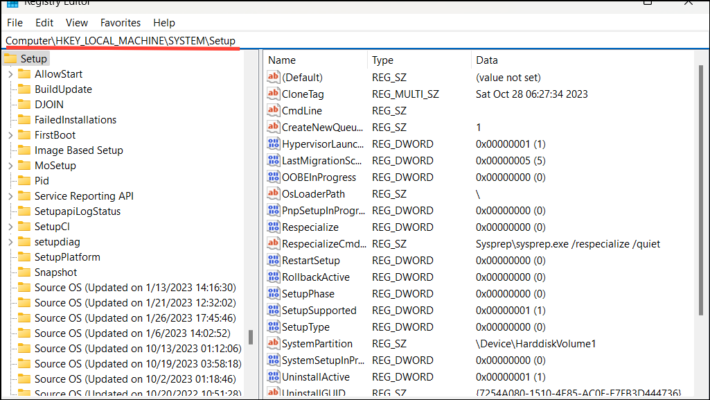Click the BuildUpdate folder icon
The height and width of the screenshot is (400, 710).
24,89
